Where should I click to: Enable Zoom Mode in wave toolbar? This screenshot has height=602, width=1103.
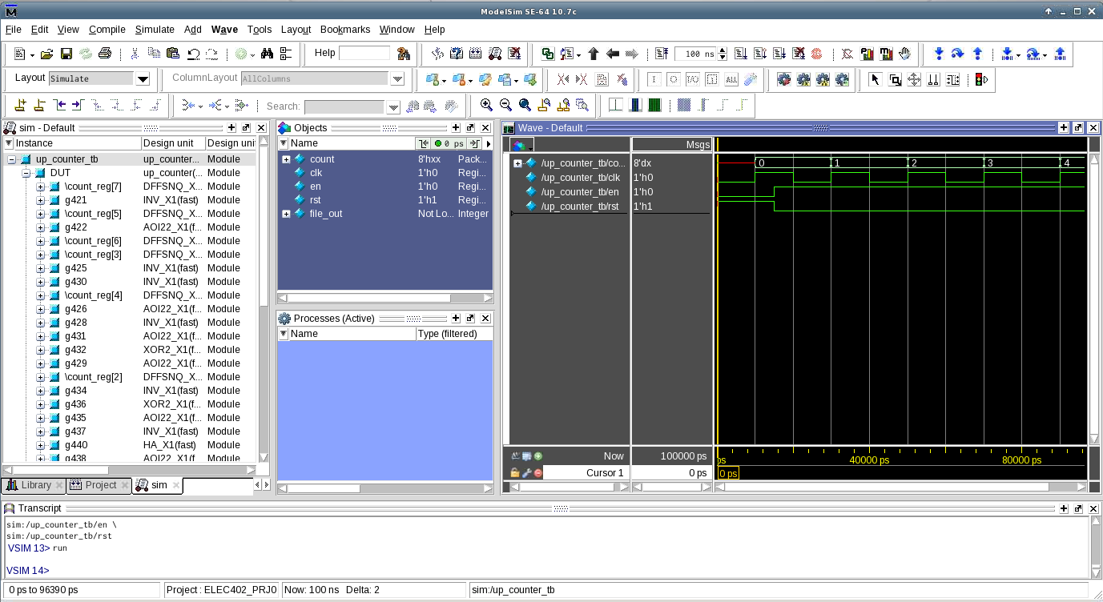tap(894, 79)
